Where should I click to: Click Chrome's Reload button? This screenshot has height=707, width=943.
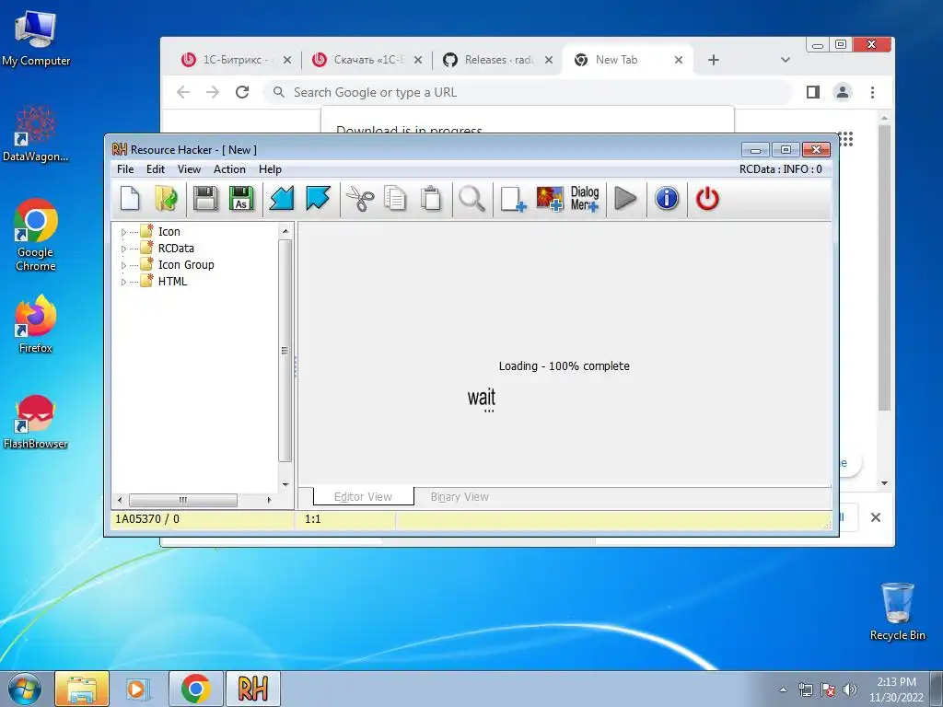point(242,92)
